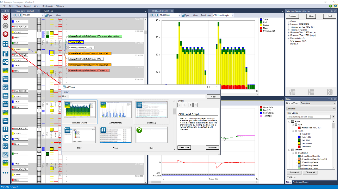The height and width of the screenshot is (189, 338).
Task: Click the forward arrow in All Views Details
Action: coord(185,105)
